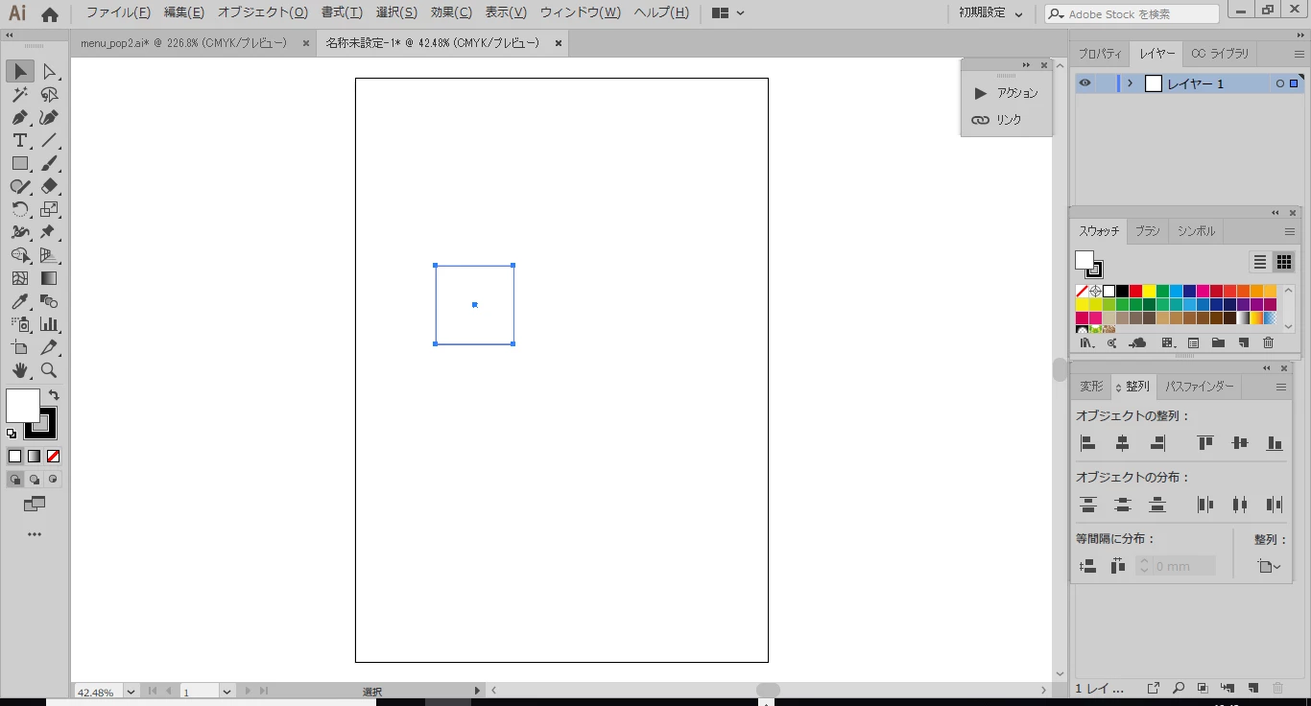This screenshot has height=706, width=1311.
Task: Select the Gradient tool
Action: (x=50, y=278)
